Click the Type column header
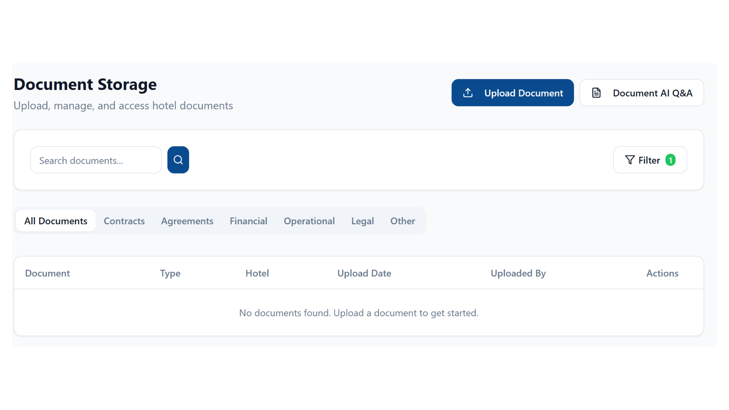Image resolution: width=729 pixels, height=410 pixels. coord(170,273)
